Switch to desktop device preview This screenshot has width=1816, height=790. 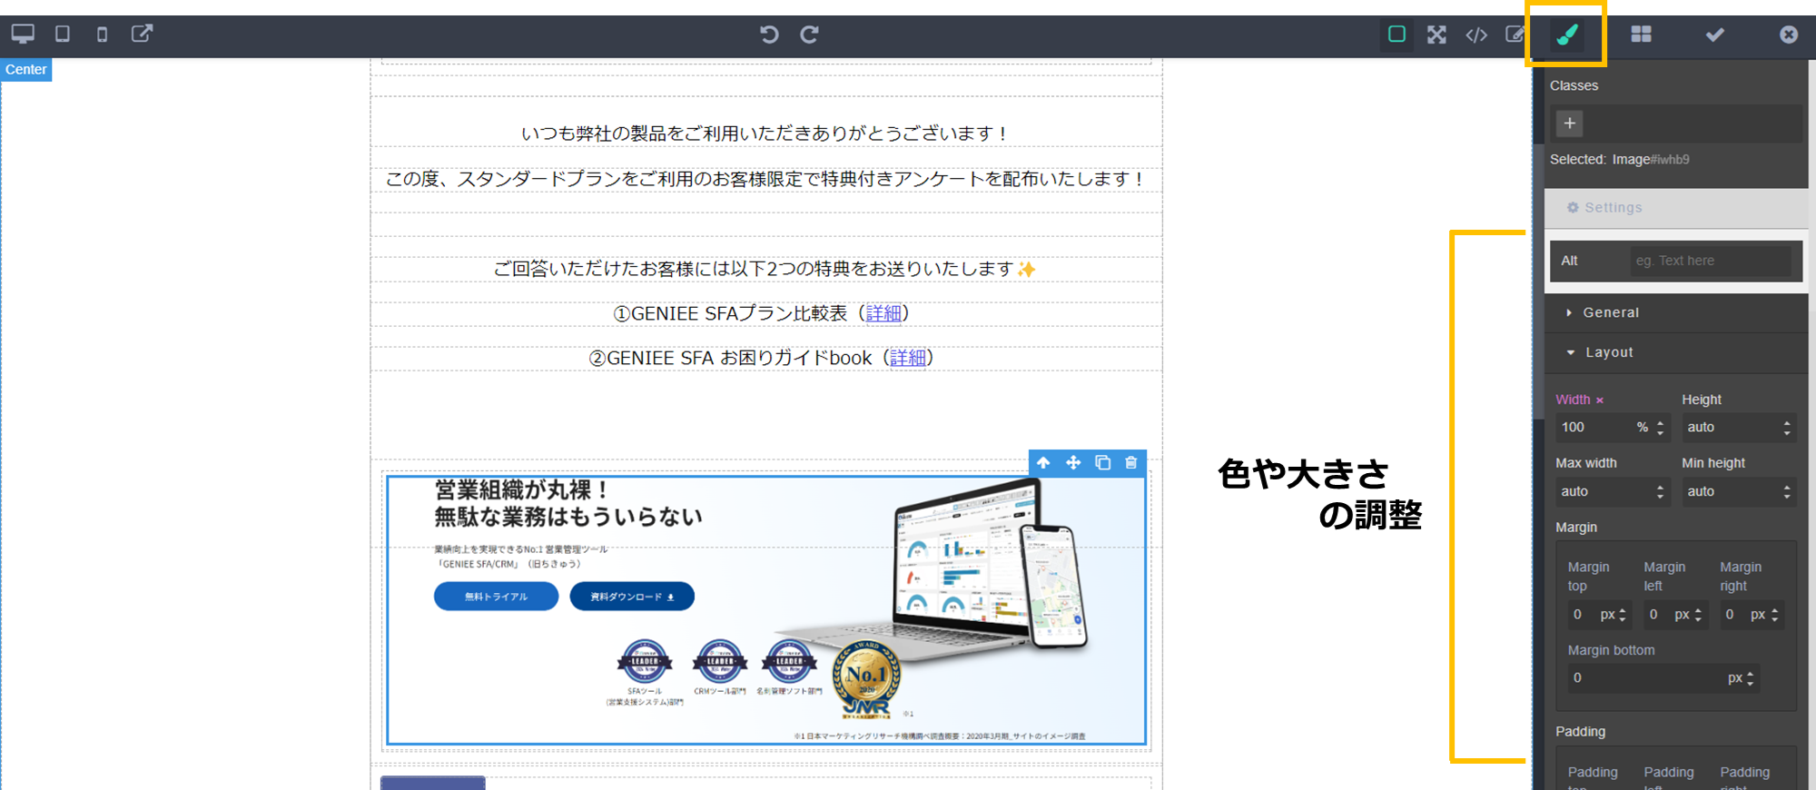coord(23,35)
